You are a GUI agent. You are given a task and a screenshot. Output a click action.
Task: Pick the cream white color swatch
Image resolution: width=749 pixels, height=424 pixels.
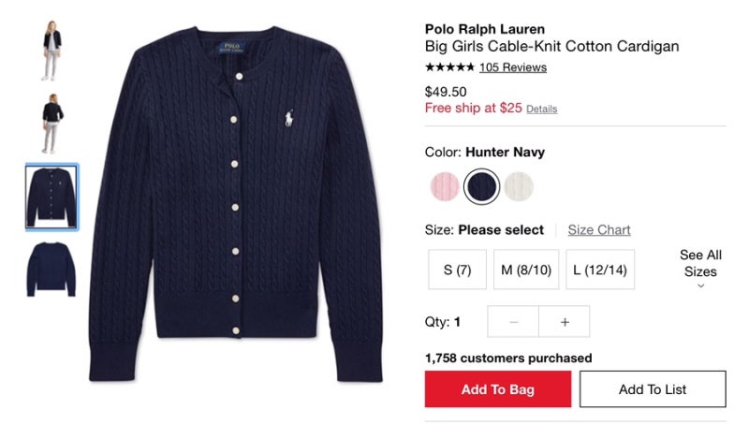(x=519, y=186)
